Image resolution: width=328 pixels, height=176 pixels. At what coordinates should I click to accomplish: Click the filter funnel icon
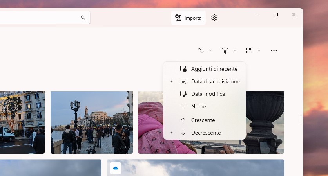click(225, 50)
